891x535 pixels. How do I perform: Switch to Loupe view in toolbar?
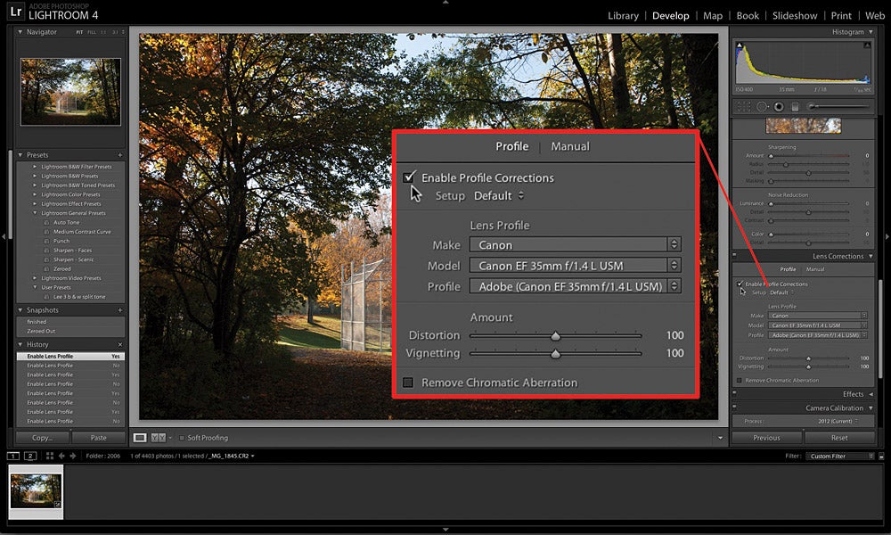[140, 438]
